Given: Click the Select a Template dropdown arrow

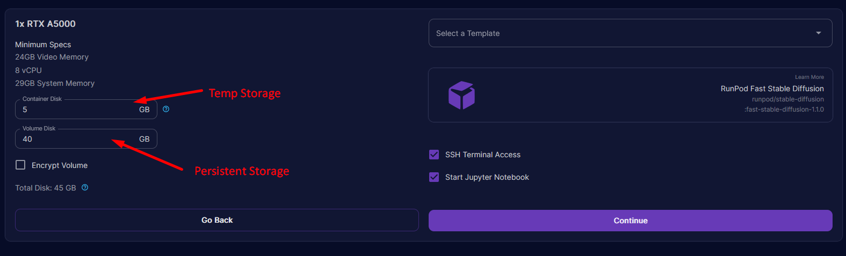Looking at the screenshot, I should pos(818,33).
